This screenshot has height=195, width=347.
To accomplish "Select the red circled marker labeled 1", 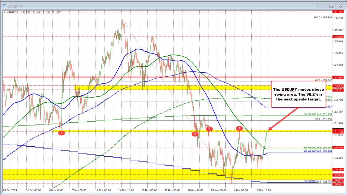I will pos(61,133).
